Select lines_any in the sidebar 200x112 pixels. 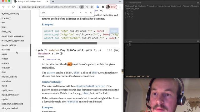click(6, 32)
